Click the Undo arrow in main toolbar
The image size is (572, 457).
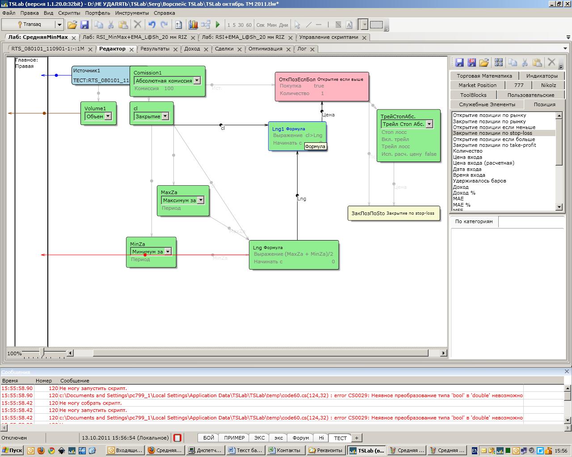click(152, 25)
